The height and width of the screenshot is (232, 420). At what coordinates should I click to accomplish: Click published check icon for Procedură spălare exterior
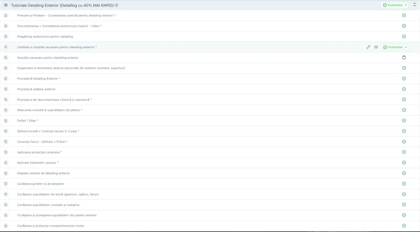click(x=404, y=89)
